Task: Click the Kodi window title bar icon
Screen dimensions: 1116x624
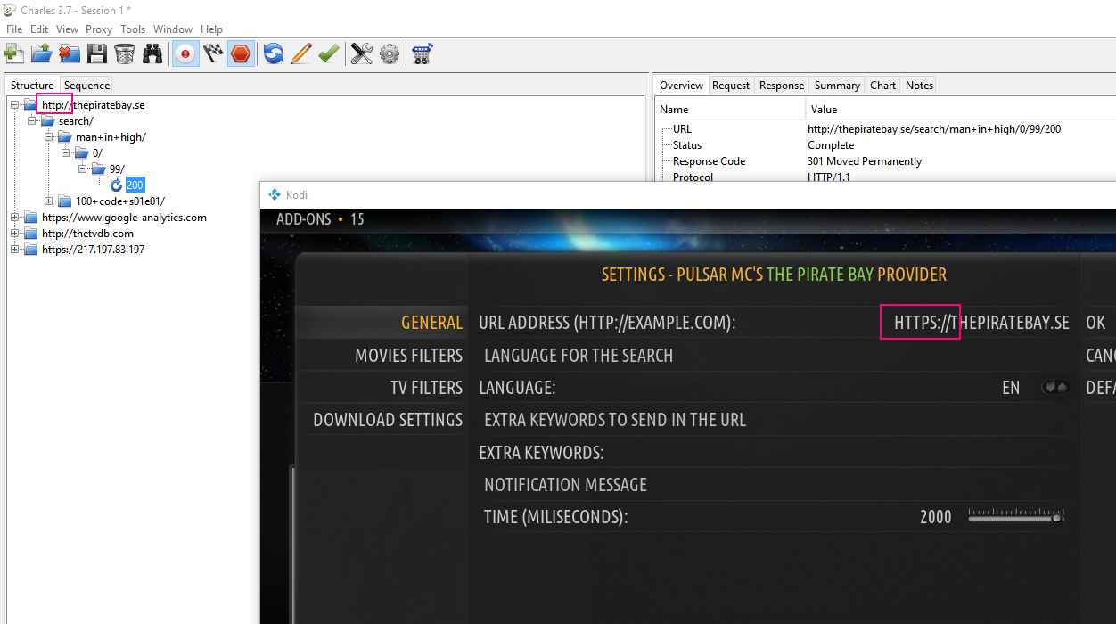Action: [x=274, y=194]
